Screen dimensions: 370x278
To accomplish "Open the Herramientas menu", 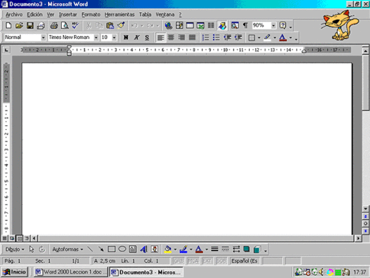I will click(120, 14).
